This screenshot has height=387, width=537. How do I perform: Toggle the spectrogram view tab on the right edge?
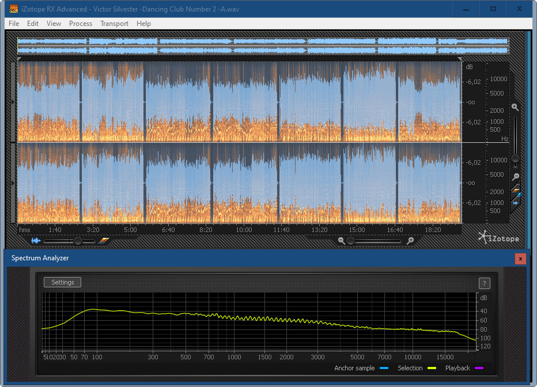tap(516, 189)
